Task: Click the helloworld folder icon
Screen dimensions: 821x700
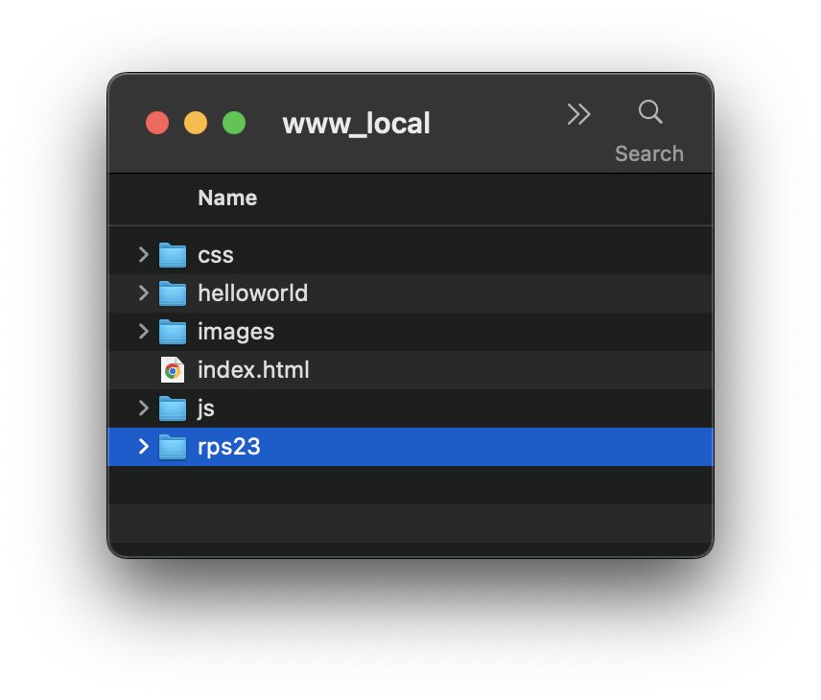Action: [x=173, y=293]
